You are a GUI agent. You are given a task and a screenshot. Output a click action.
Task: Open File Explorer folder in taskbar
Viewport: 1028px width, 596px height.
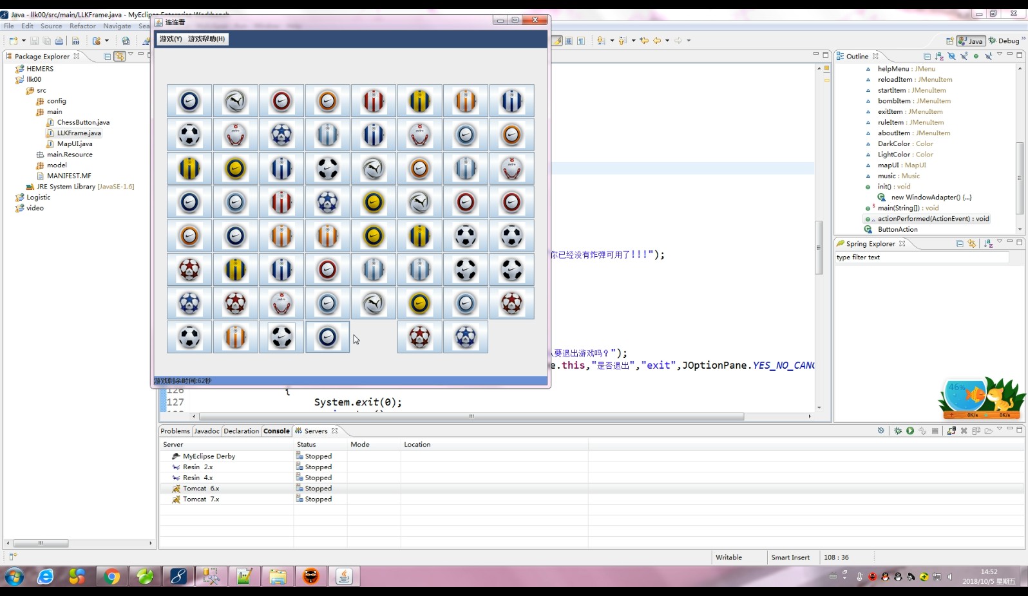pyautogui.click(x=278, y=577)
